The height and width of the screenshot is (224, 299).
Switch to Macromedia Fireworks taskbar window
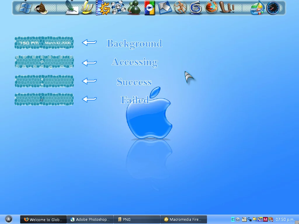click(x=183, y=220)
